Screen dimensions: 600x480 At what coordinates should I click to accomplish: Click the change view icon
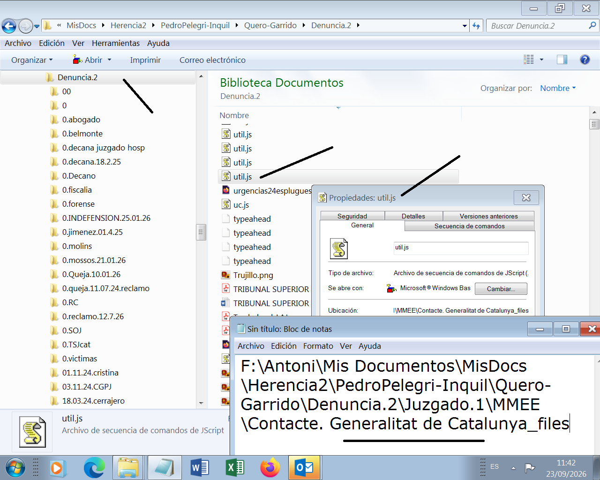pyautogui.click(x=529, y=60)
